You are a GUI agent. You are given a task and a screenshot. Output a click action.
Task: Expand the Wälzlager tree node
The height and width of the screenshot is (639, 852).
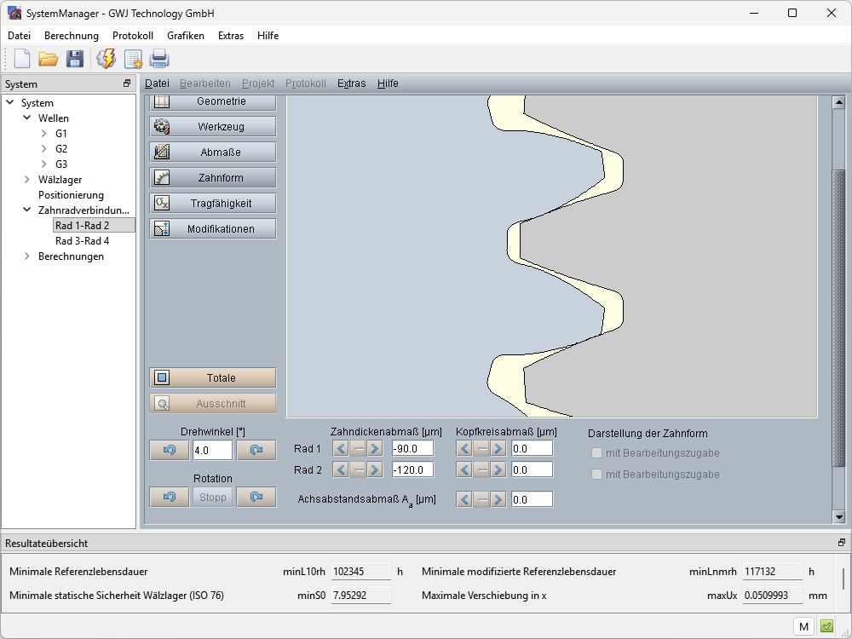pyautogui.click(x=27, y=180)
